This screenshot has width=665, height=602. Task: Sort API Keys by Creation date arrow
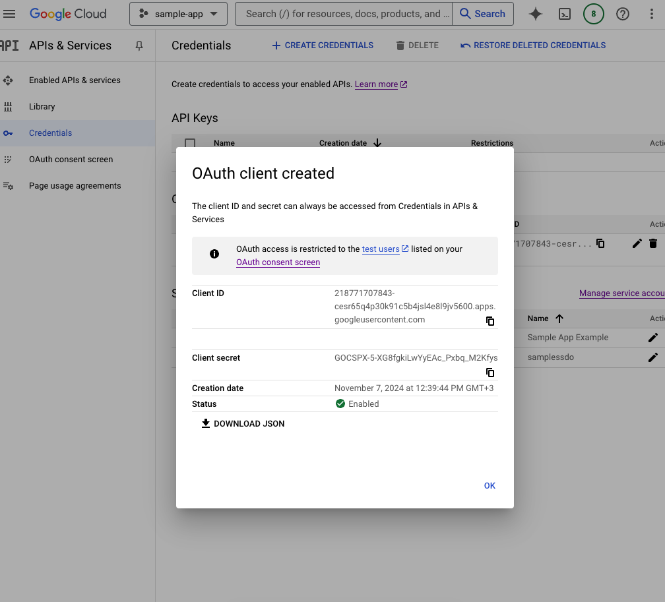coord(377,143)
